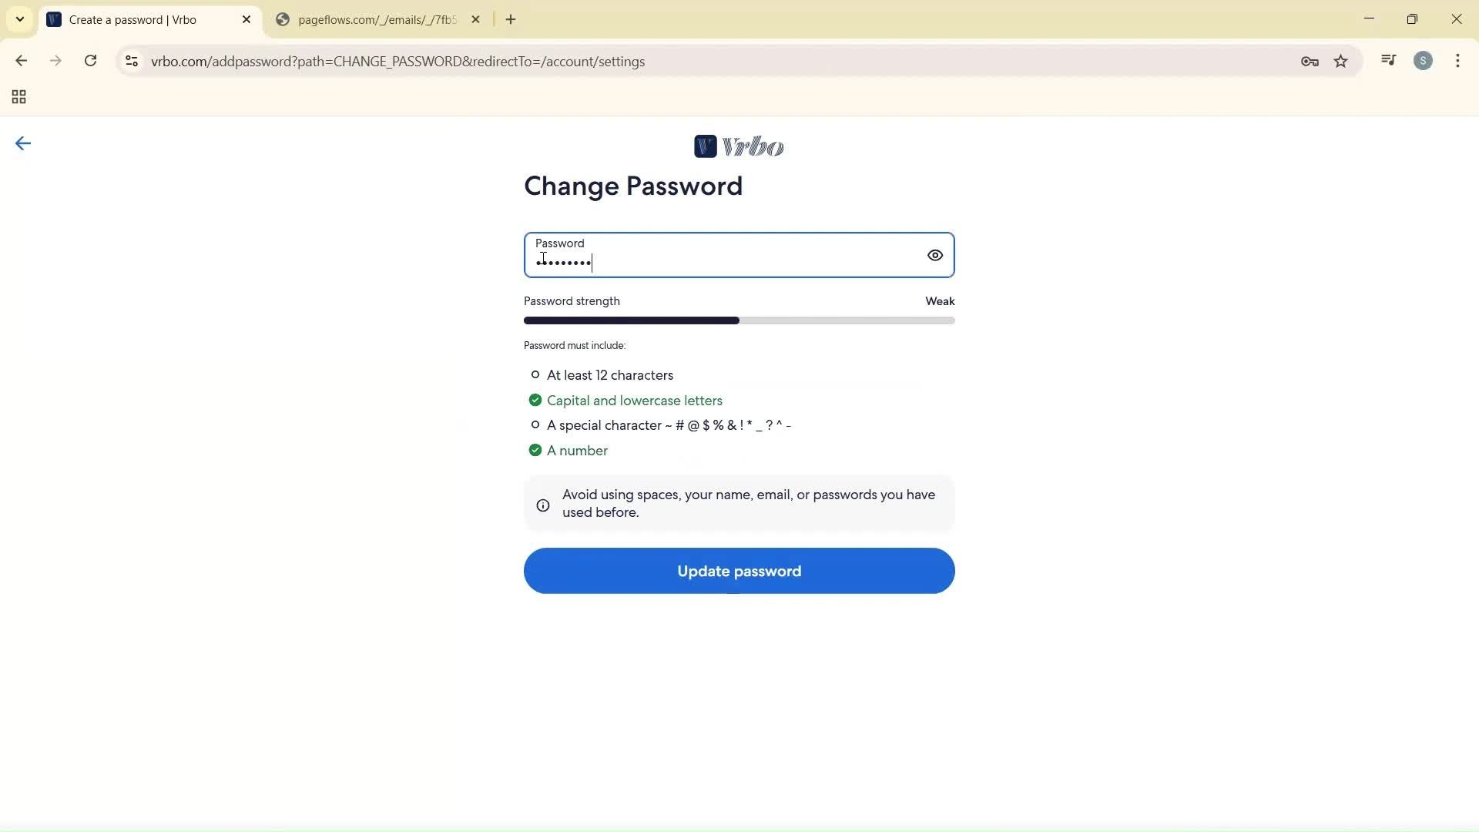Image resolution: width=1479 pixels, height=832 pixels.
Task: Open the three-dot browser menu
Action: (x=1457, y=61)
